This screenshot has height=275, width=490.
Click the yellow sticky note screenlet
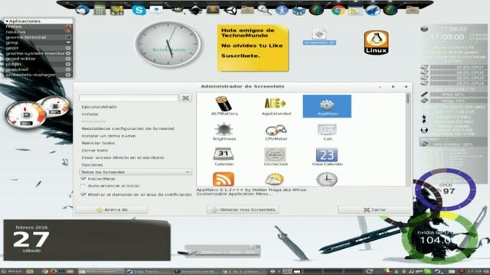tap(253, 48)
